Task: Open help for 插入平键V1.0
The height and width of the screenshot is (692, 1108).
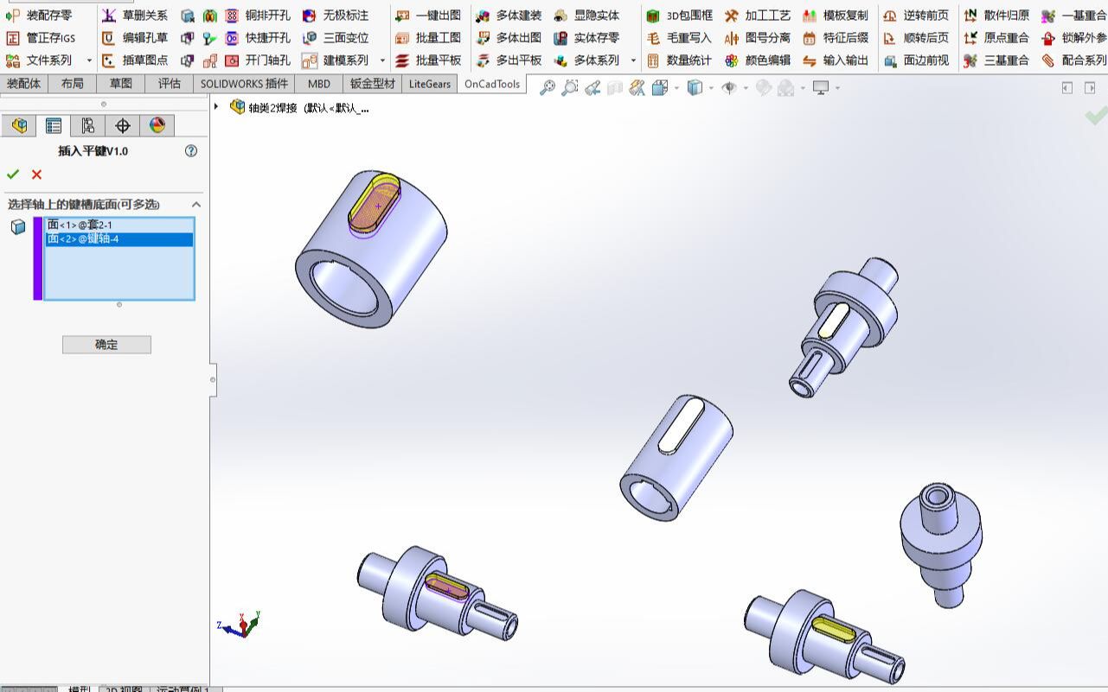Action: (191, 150)
